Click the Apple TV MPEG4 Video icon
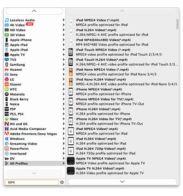This screenshot has width=183, height=196. click(71, 161)
